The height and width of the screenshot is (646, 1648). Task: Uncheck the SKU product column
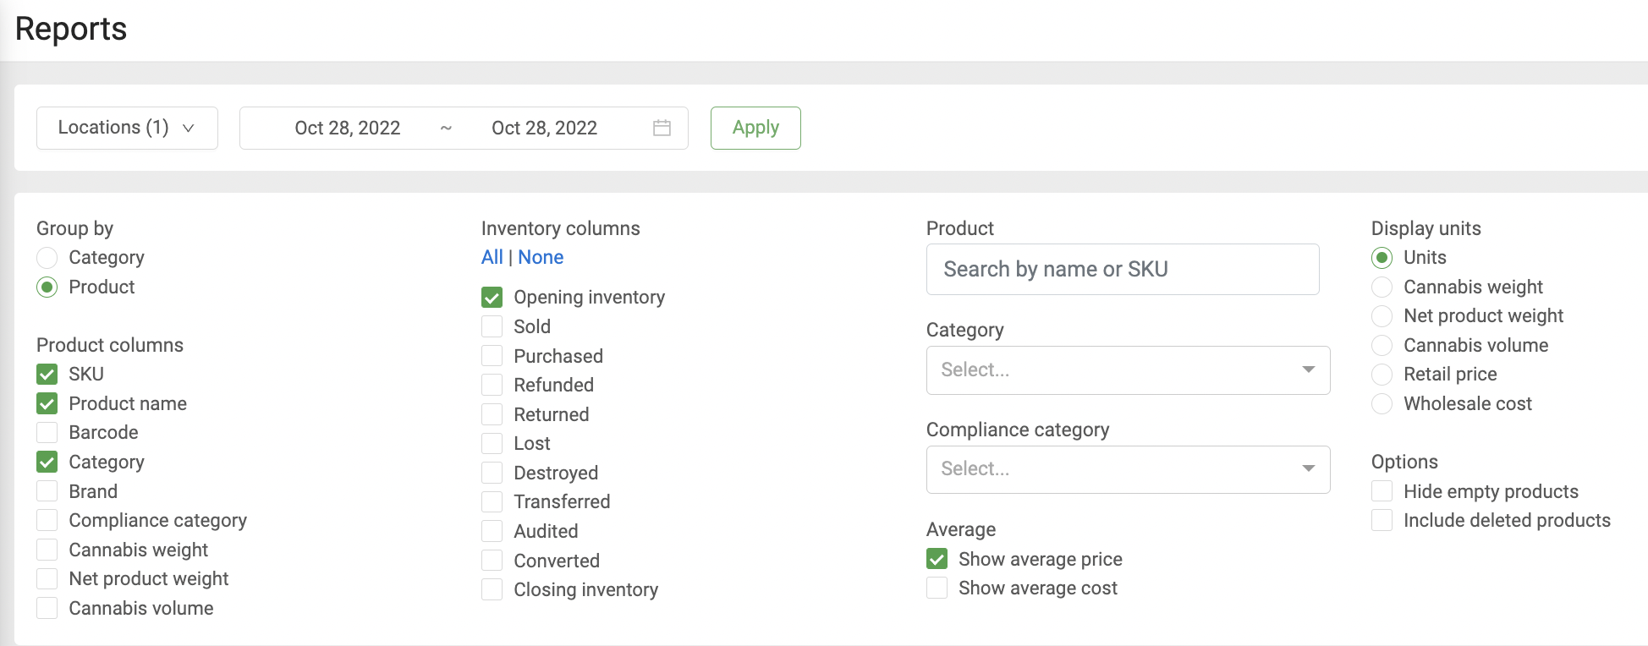click(47, 375)
